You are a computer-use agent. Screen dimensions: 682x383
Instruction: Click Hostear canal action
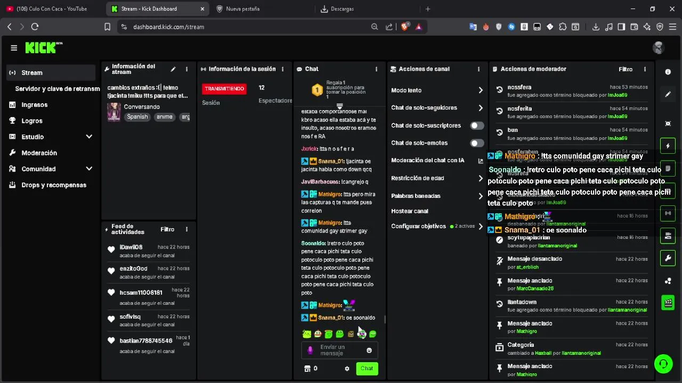(x=410, y=211)
